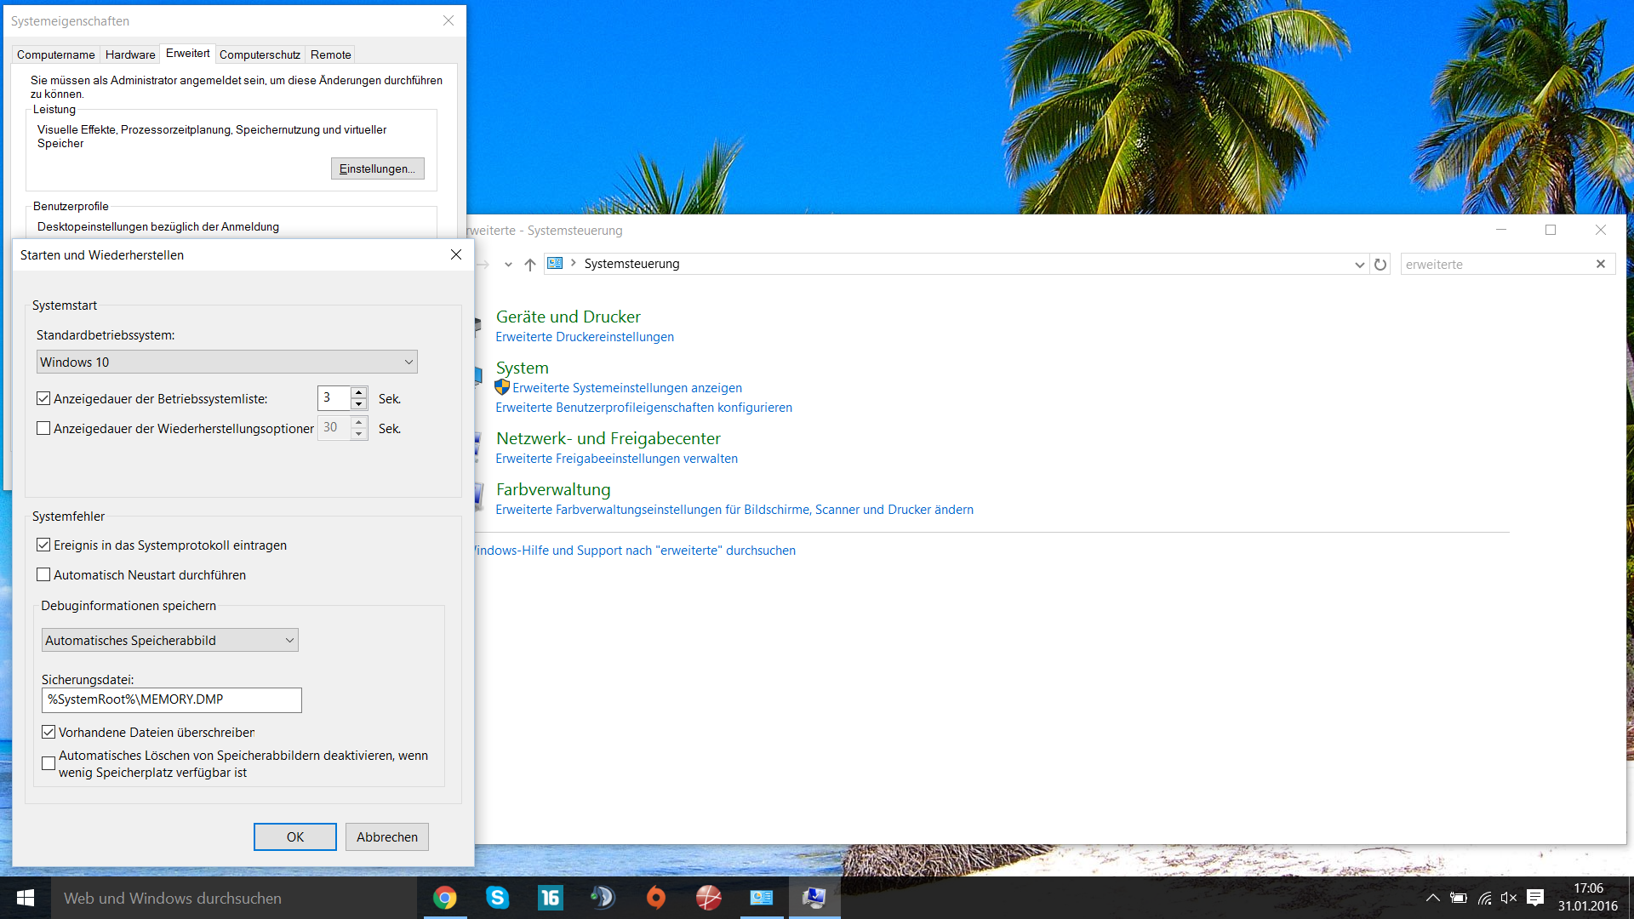
Task: Toggle Vorhandene Dateien überschreiben checkbox
Action: (49, 733)
